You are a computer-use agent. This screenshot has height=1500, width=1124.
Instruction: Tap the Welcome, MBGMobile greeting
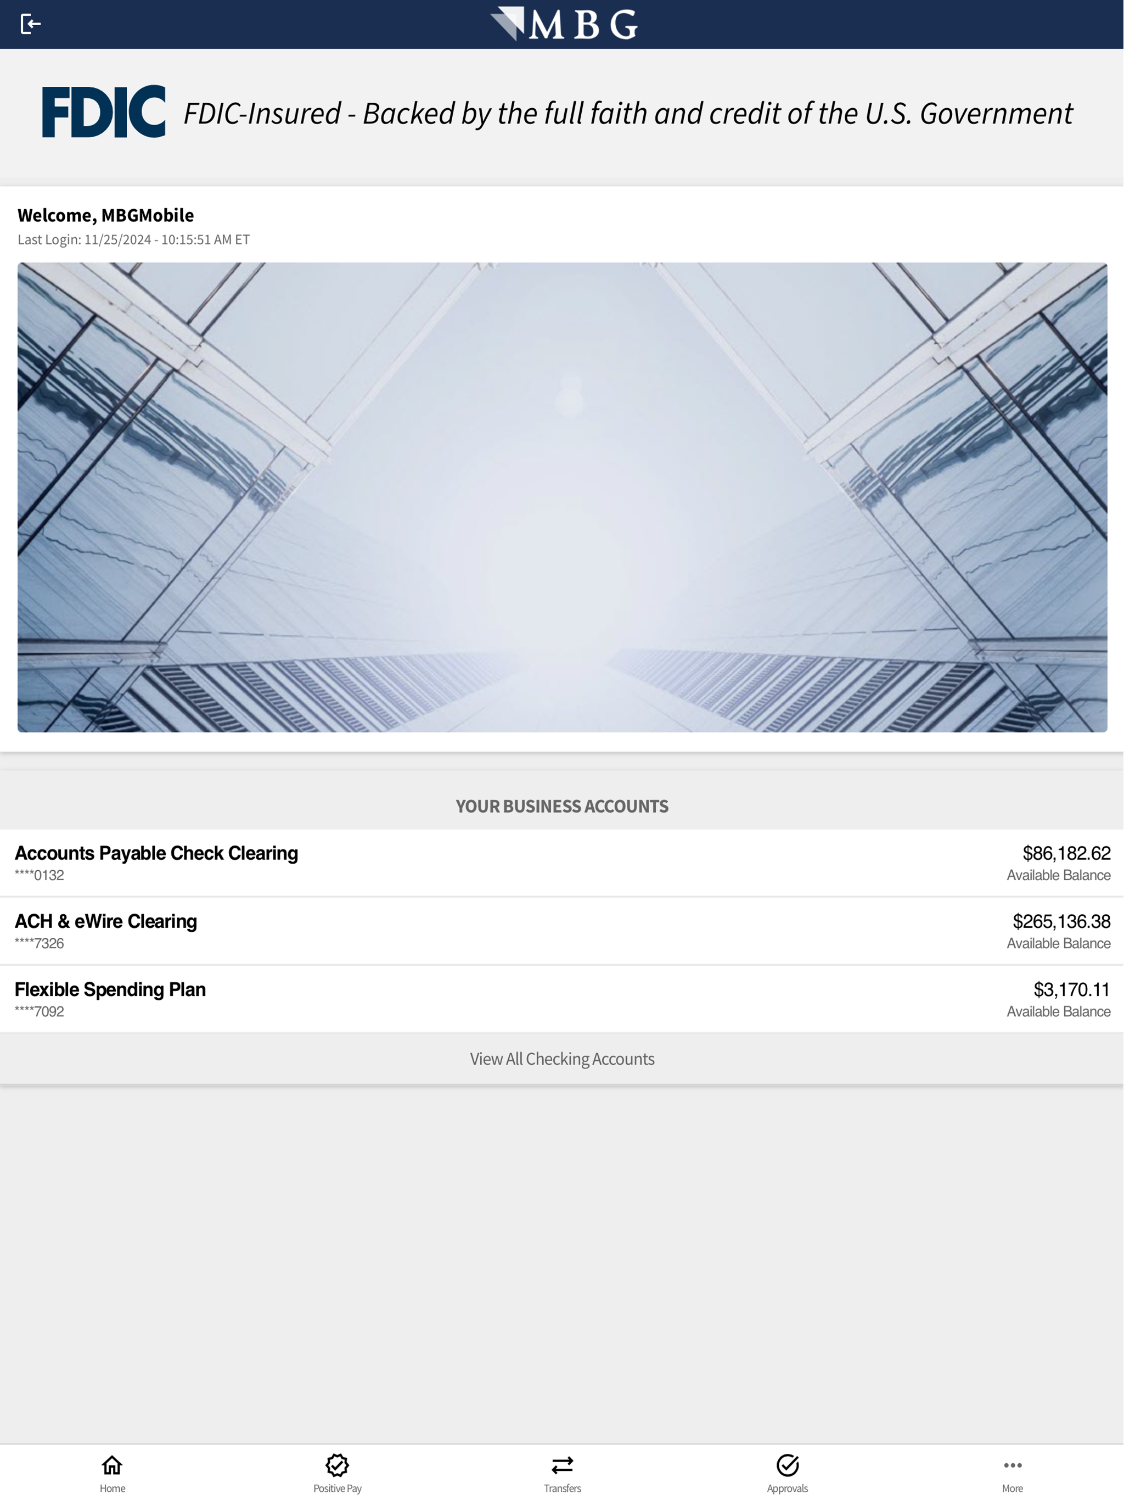coord(106,215)
